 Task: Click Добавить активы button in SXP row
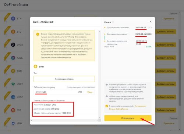coord(166,110)
